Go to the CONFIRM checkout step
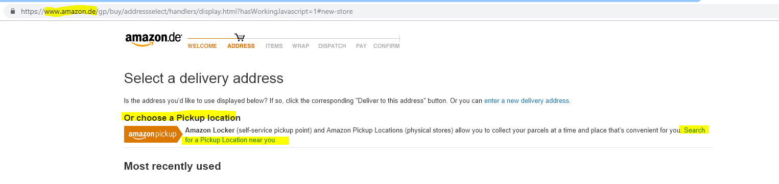 coord(387,46)
